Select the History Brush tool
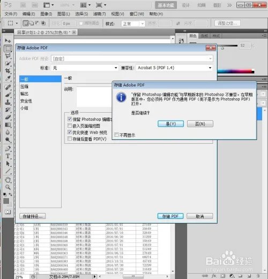This screenshot has width=268, height=279. 8,110
